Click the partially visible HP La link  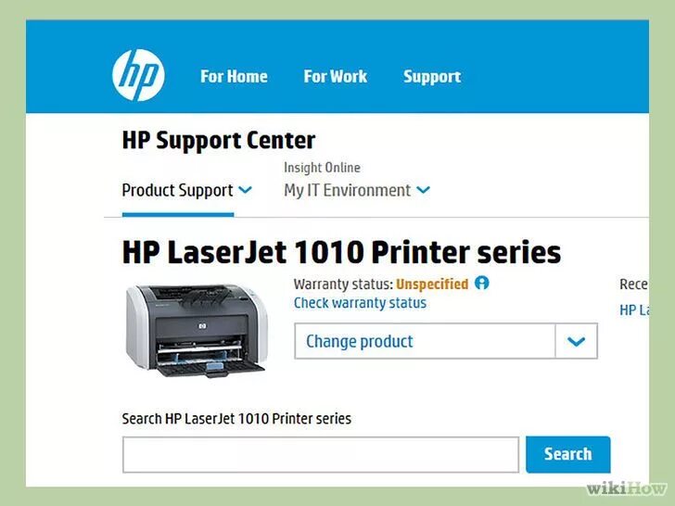634,310
